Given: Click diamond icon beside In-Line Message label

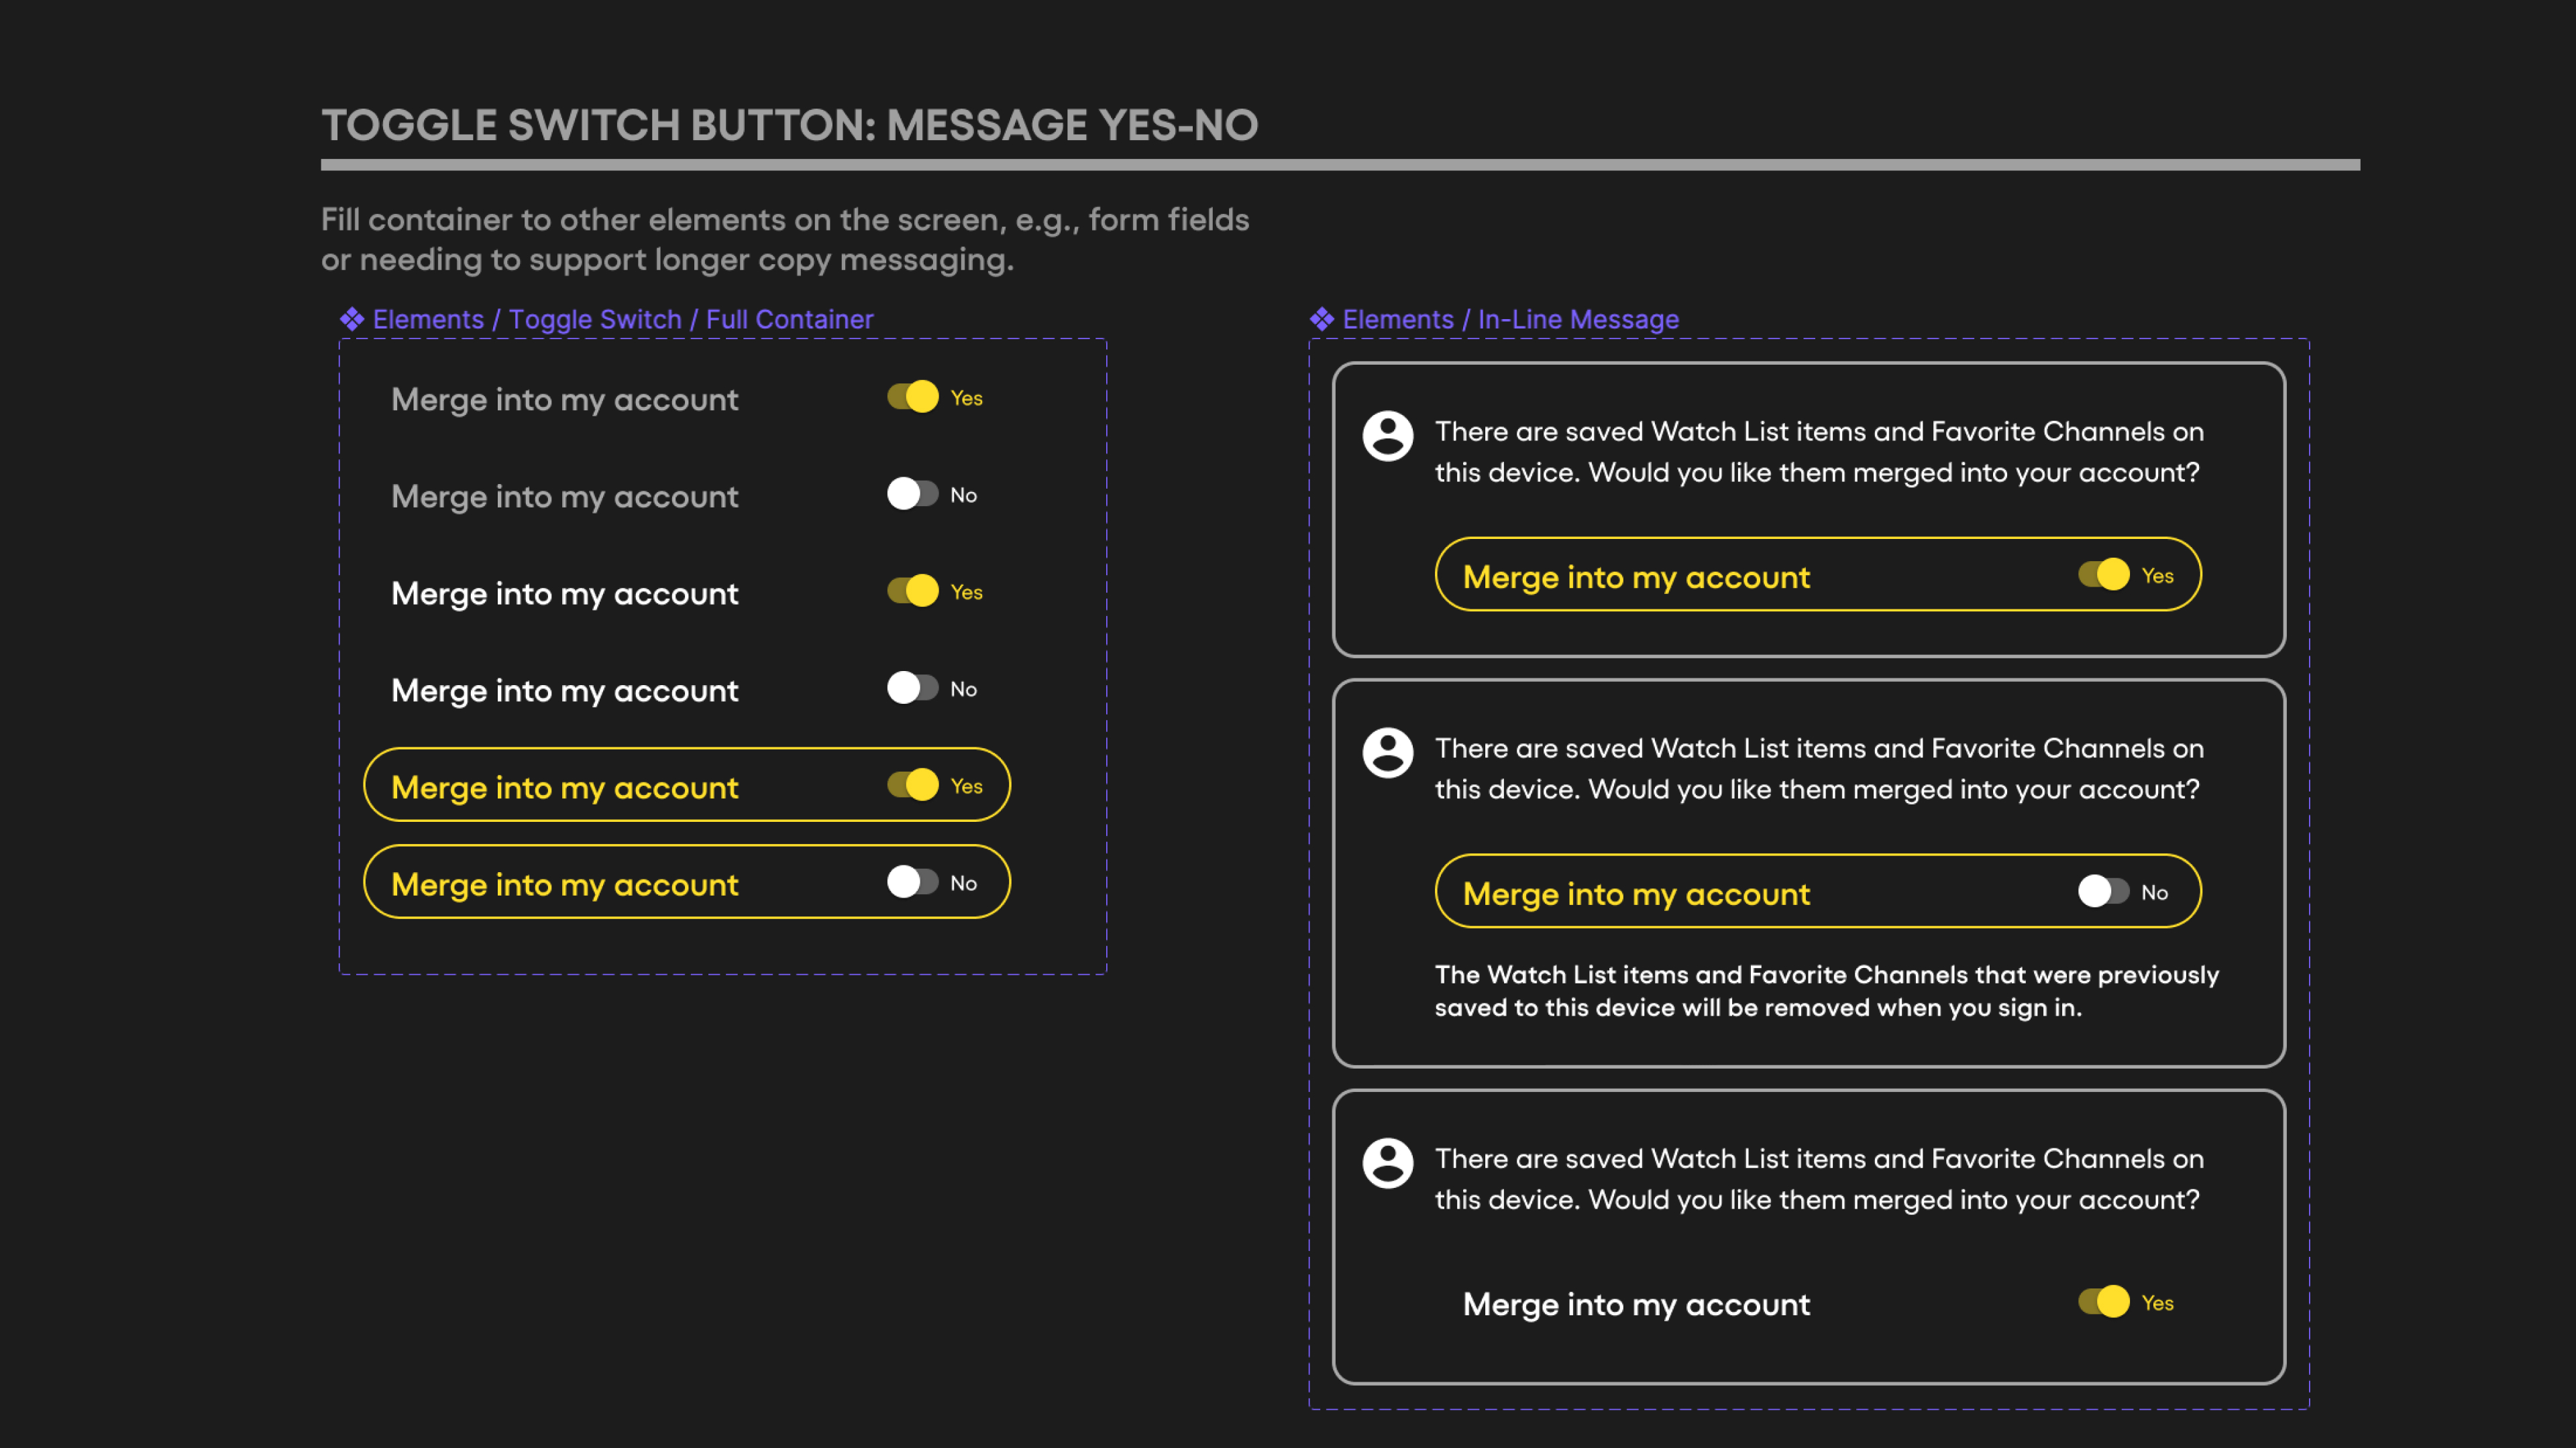Looking at the screenshot, I should click(1321, 319).
